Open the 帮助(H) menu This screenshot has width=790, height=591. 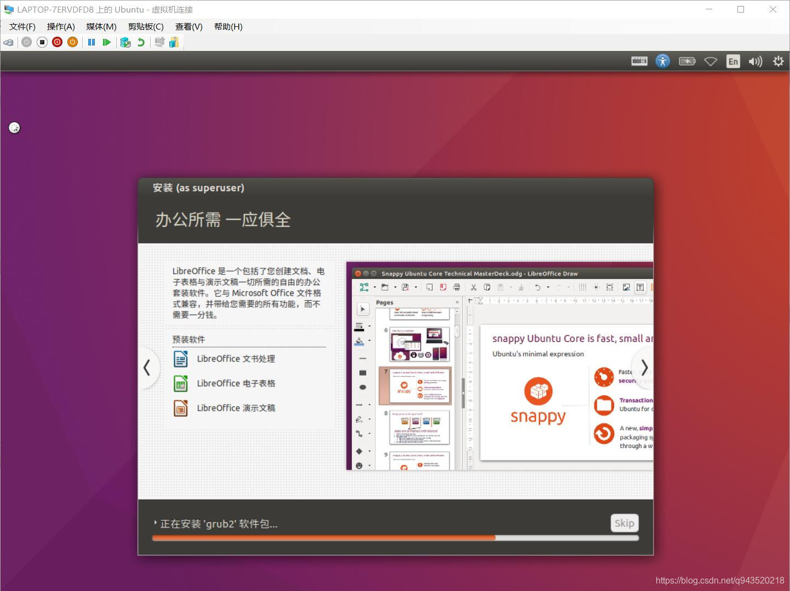point(228,26)
